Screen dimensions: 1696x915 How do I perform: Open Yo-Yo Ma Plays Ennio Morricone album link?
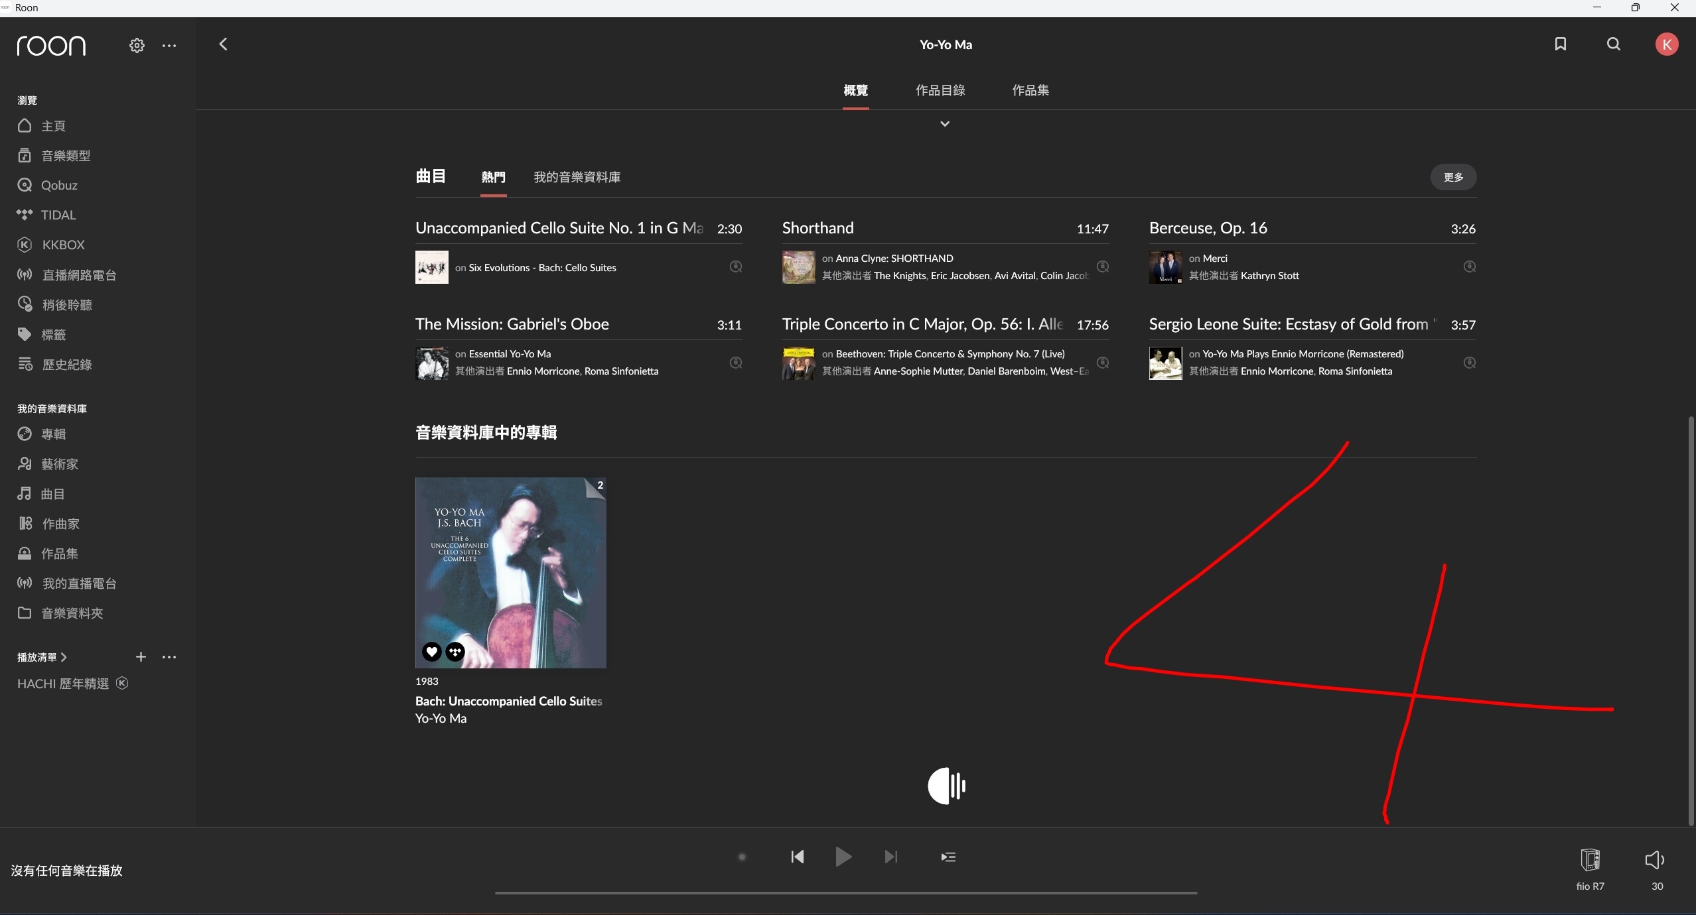coord(1303,354)
